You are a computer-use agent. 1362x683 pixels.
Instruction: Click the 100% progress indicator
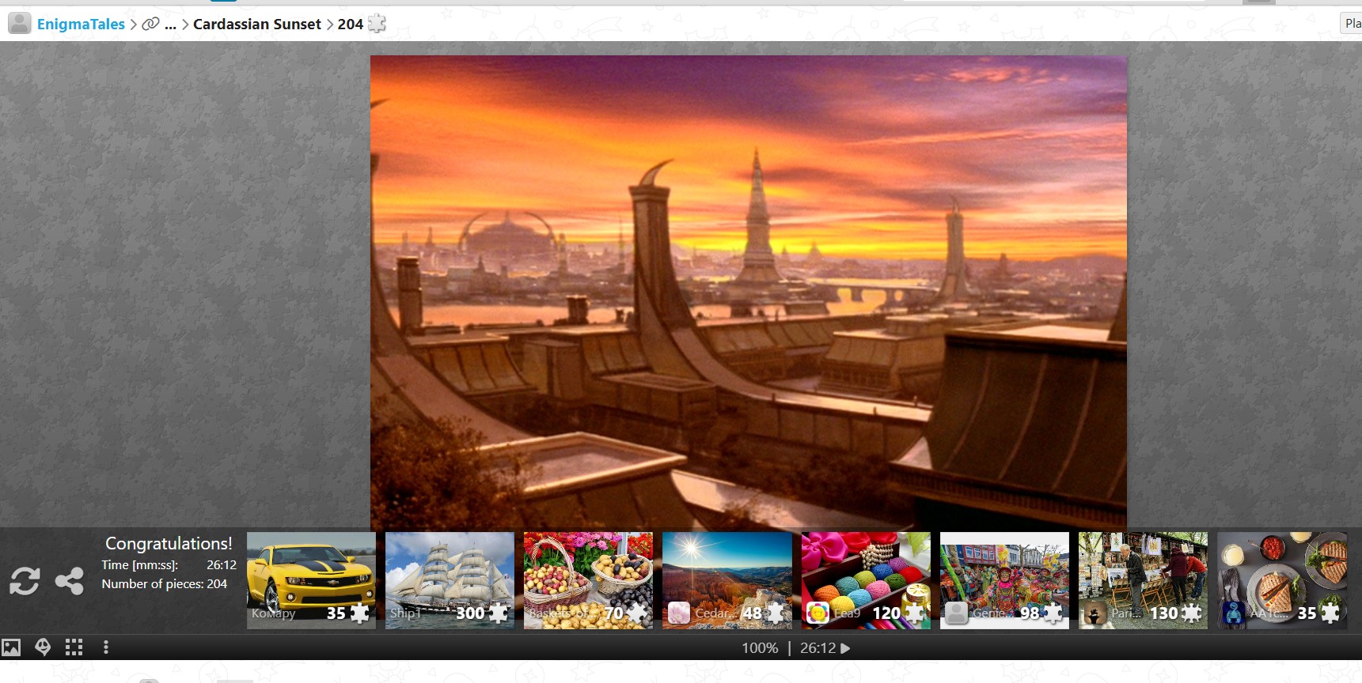point(760,647)
